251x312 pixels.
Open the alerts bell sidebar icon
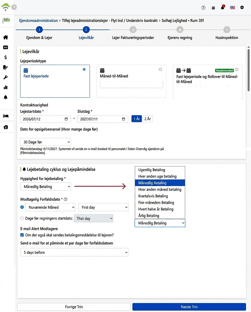pyautogui.click(x=6, y=97)
